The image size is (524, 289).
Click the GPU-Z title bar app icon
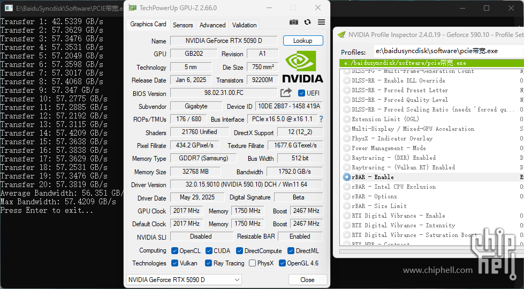click(x=133, y=8)
